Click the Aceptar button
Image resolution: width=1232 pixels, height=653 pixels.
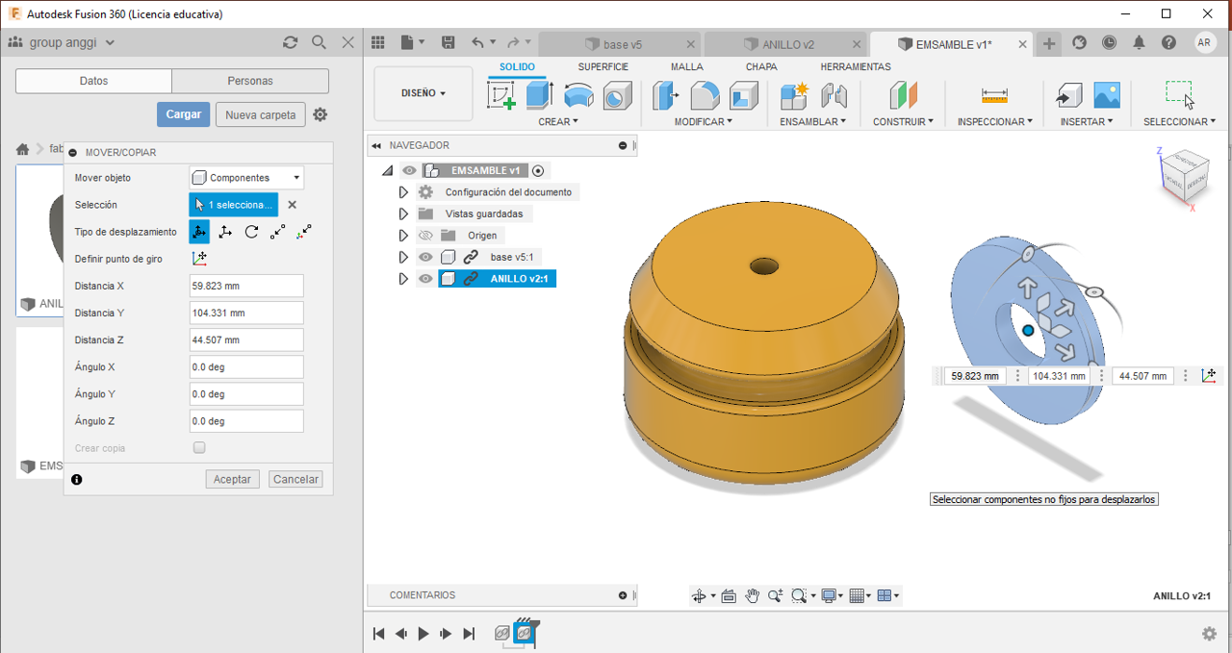232,479
